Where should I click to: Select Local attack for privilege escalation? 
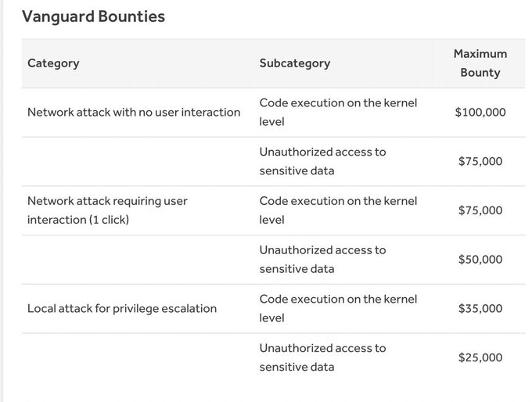pyautogui.click(x=122, y=309)
